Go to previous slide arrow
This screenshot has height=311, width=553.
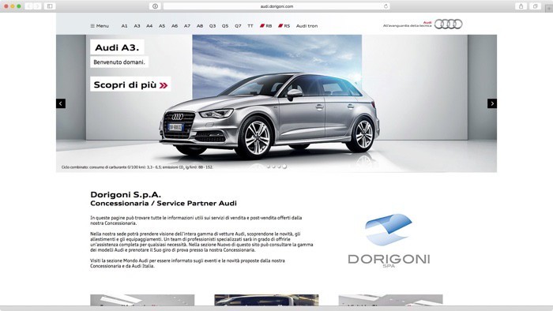point(61,103)
